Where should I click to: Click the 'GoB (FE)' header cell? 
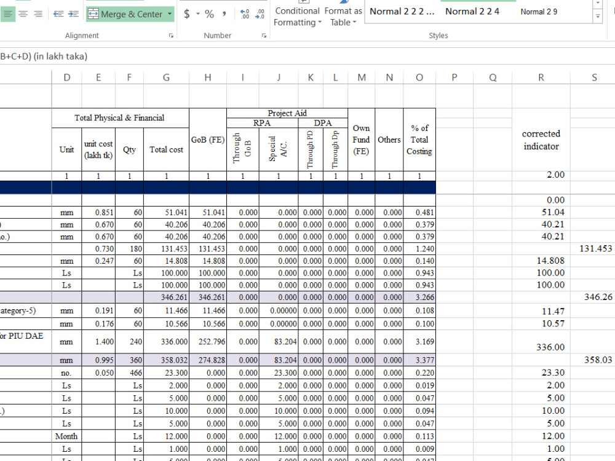(x=208, y=140)
